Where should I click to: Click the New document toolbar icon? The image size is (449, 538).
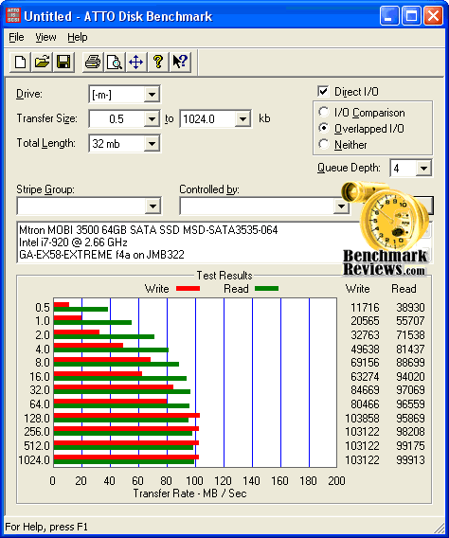(x=20, y=63)
